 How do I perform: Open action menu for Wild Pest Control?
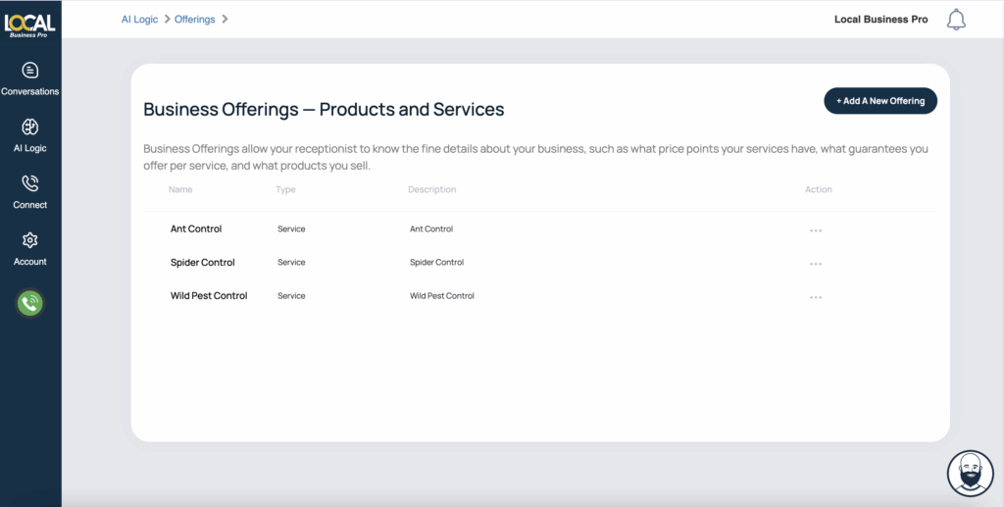pyautogui.click(x=815, y=297)
